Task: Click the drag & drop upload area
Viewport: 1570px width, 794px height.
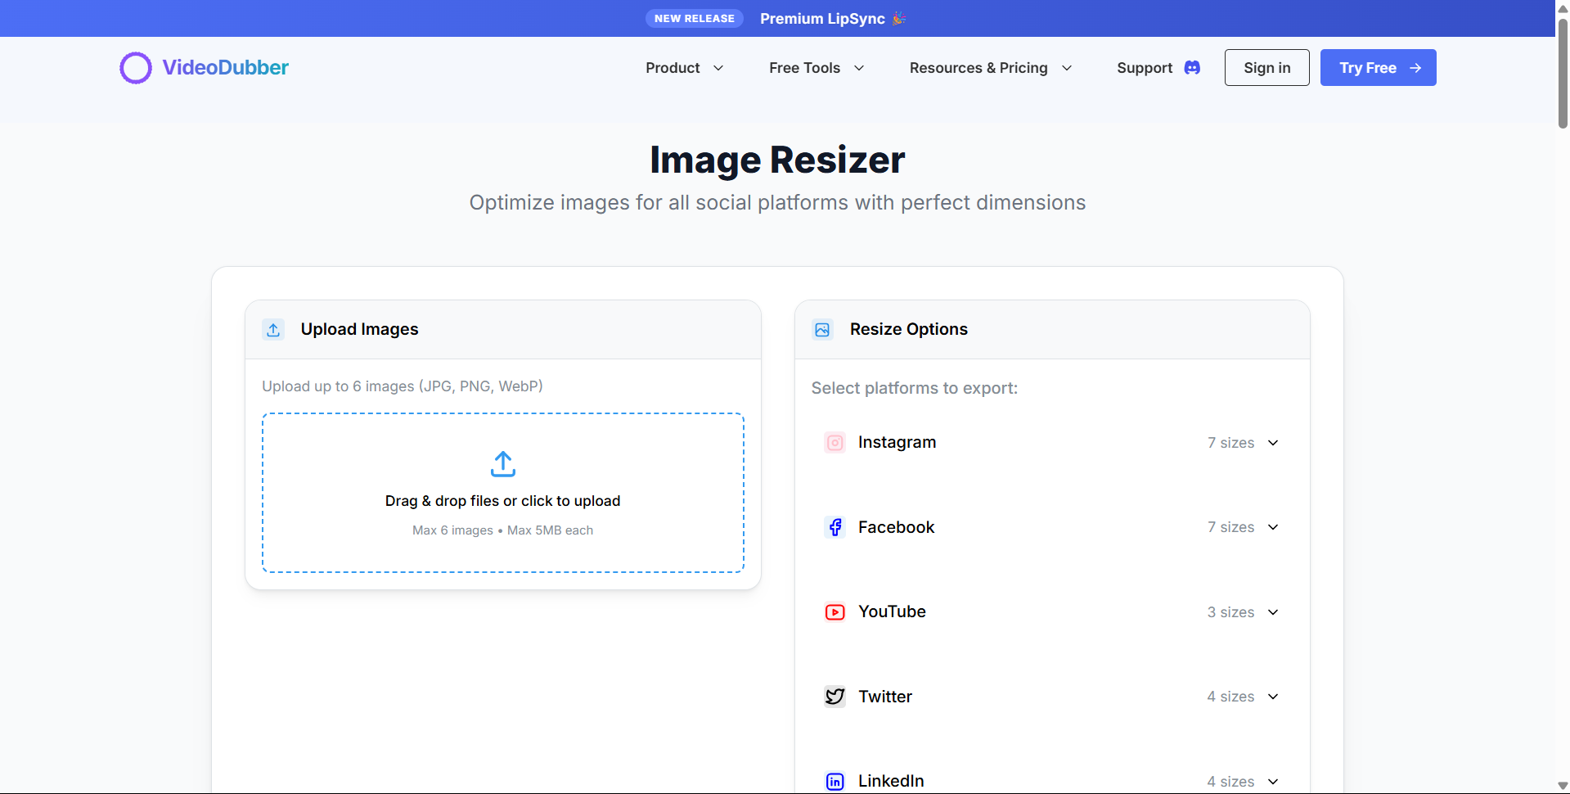Action: click(503, 493)
